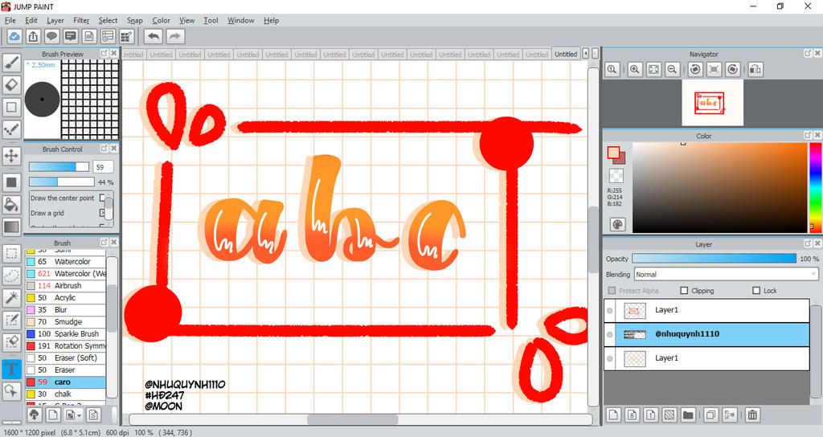Select the Lasso tool
The image size is (823, 437).
click(x=11, y=276)
